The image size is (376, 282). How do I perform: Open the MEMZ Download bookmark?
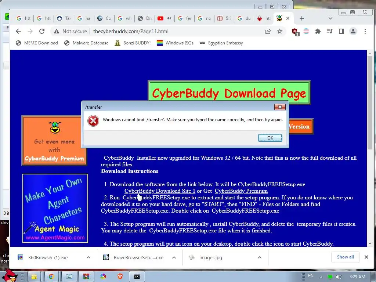click(37, 43)
